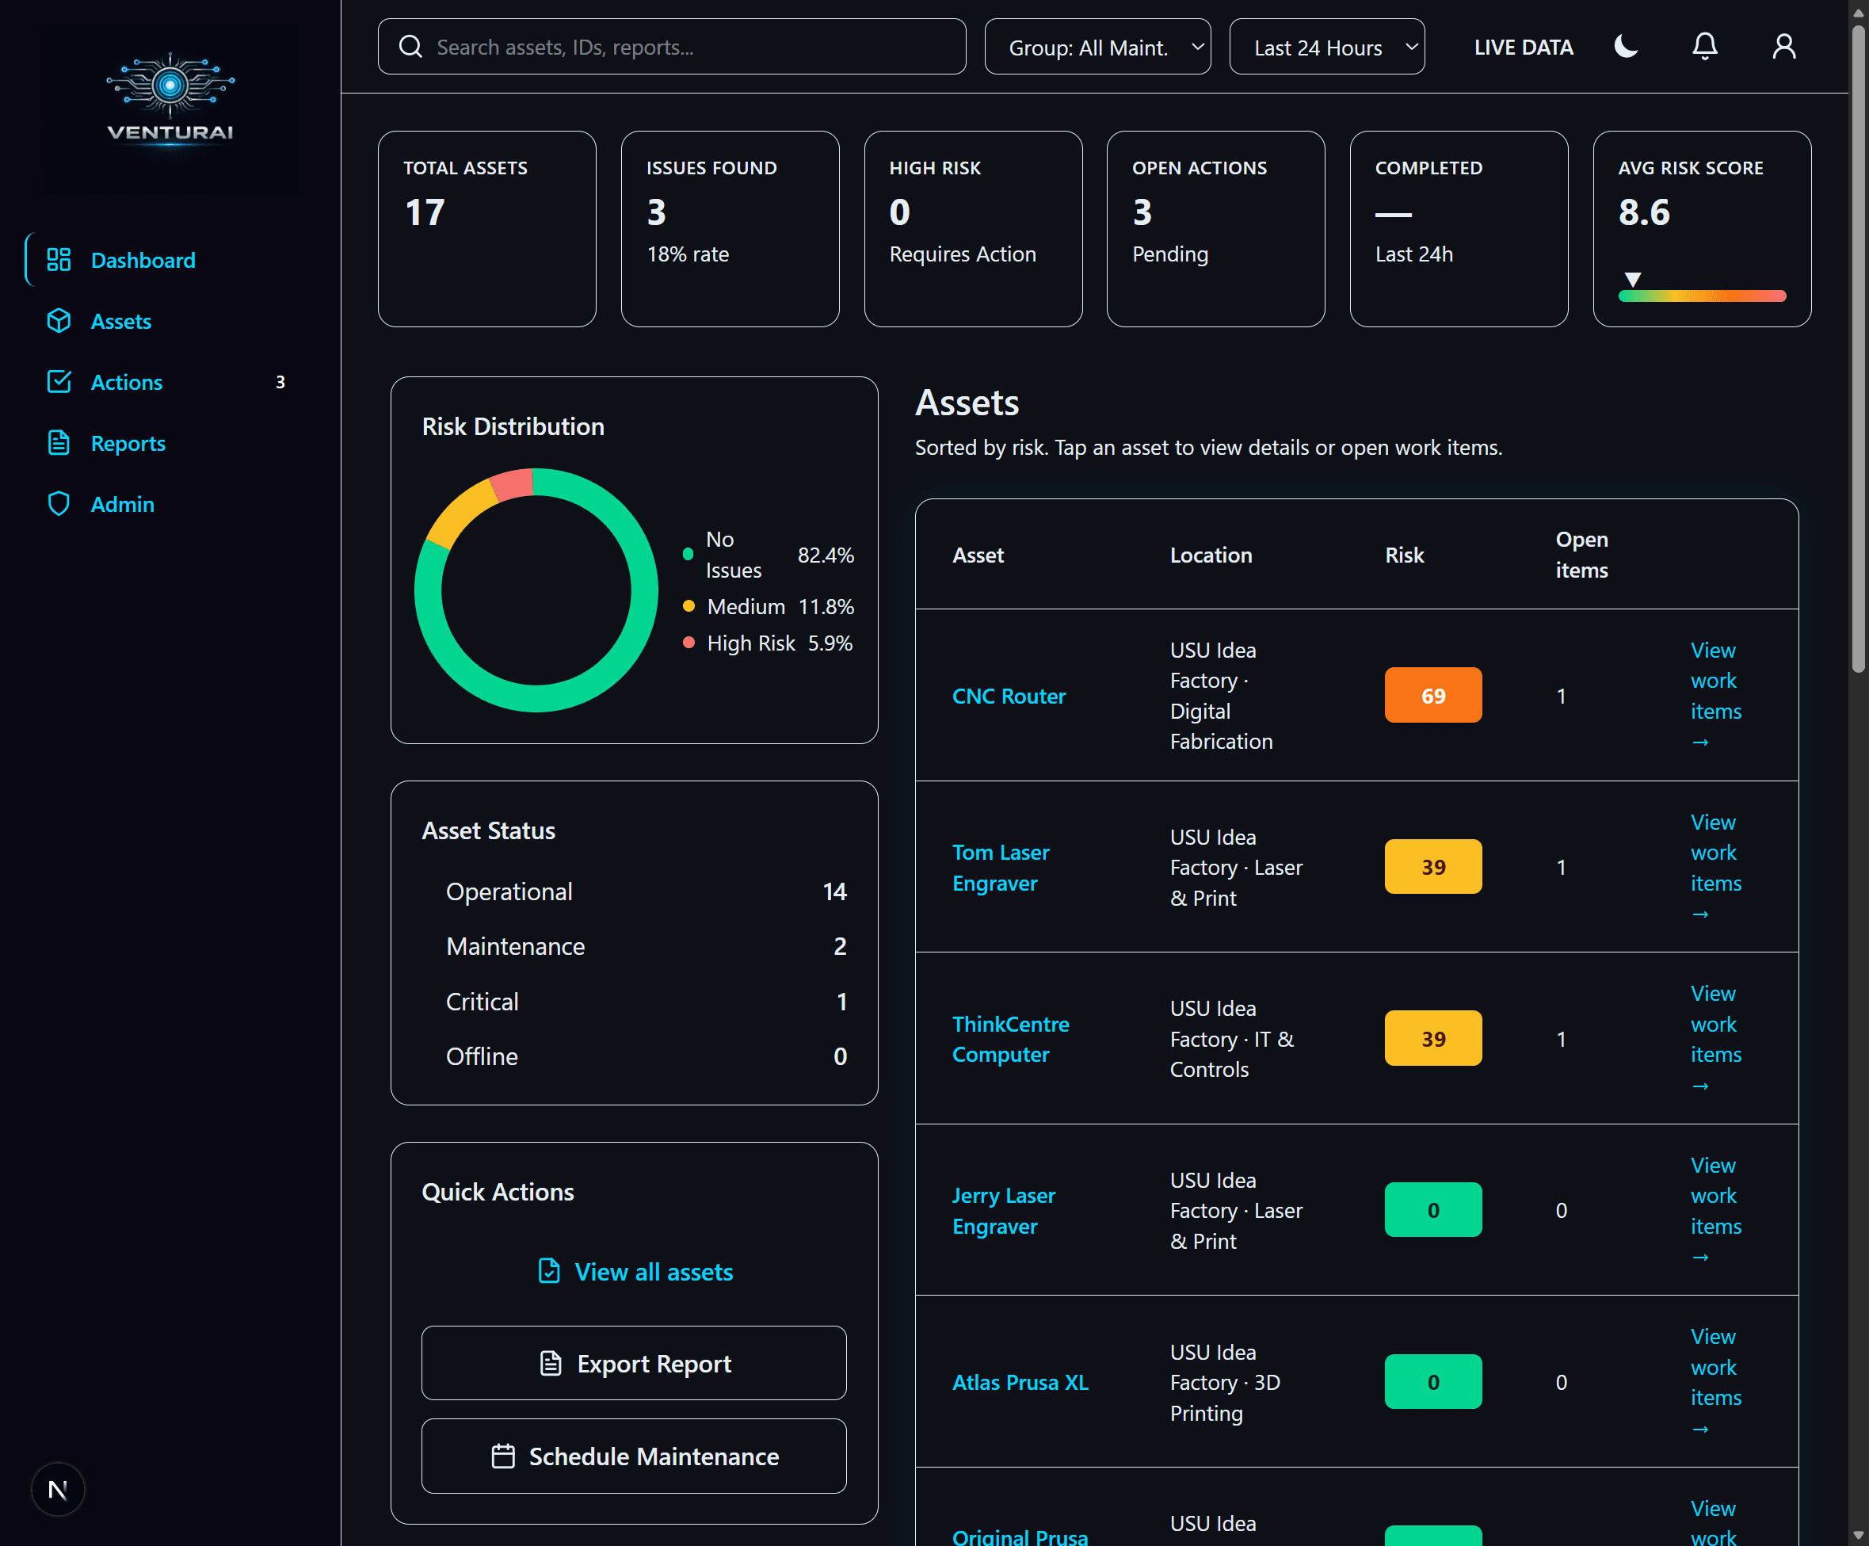Image resolution: width=1869 pixels, height=1546 pixels.
Task: Click ThinkCentre Computer risk 39 badge
Action: (x=1433, y=1038)
